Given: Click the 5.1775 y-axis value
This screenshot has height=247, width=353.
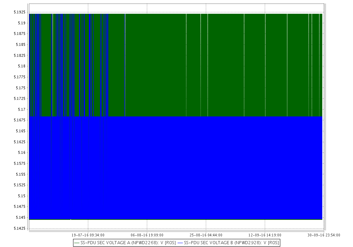Looking at the screenshot, I should pyautogui.click(x=19, y=77).
